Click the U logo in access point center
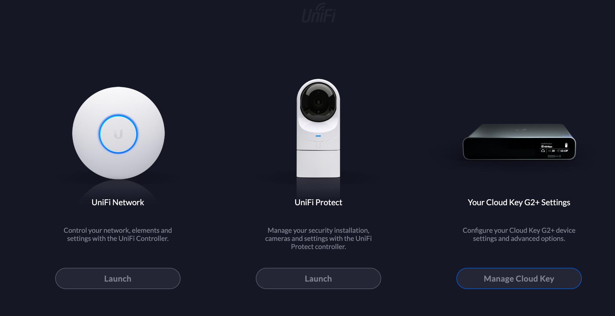This screenshot has width=615, height=316. (x=118, y=134)
